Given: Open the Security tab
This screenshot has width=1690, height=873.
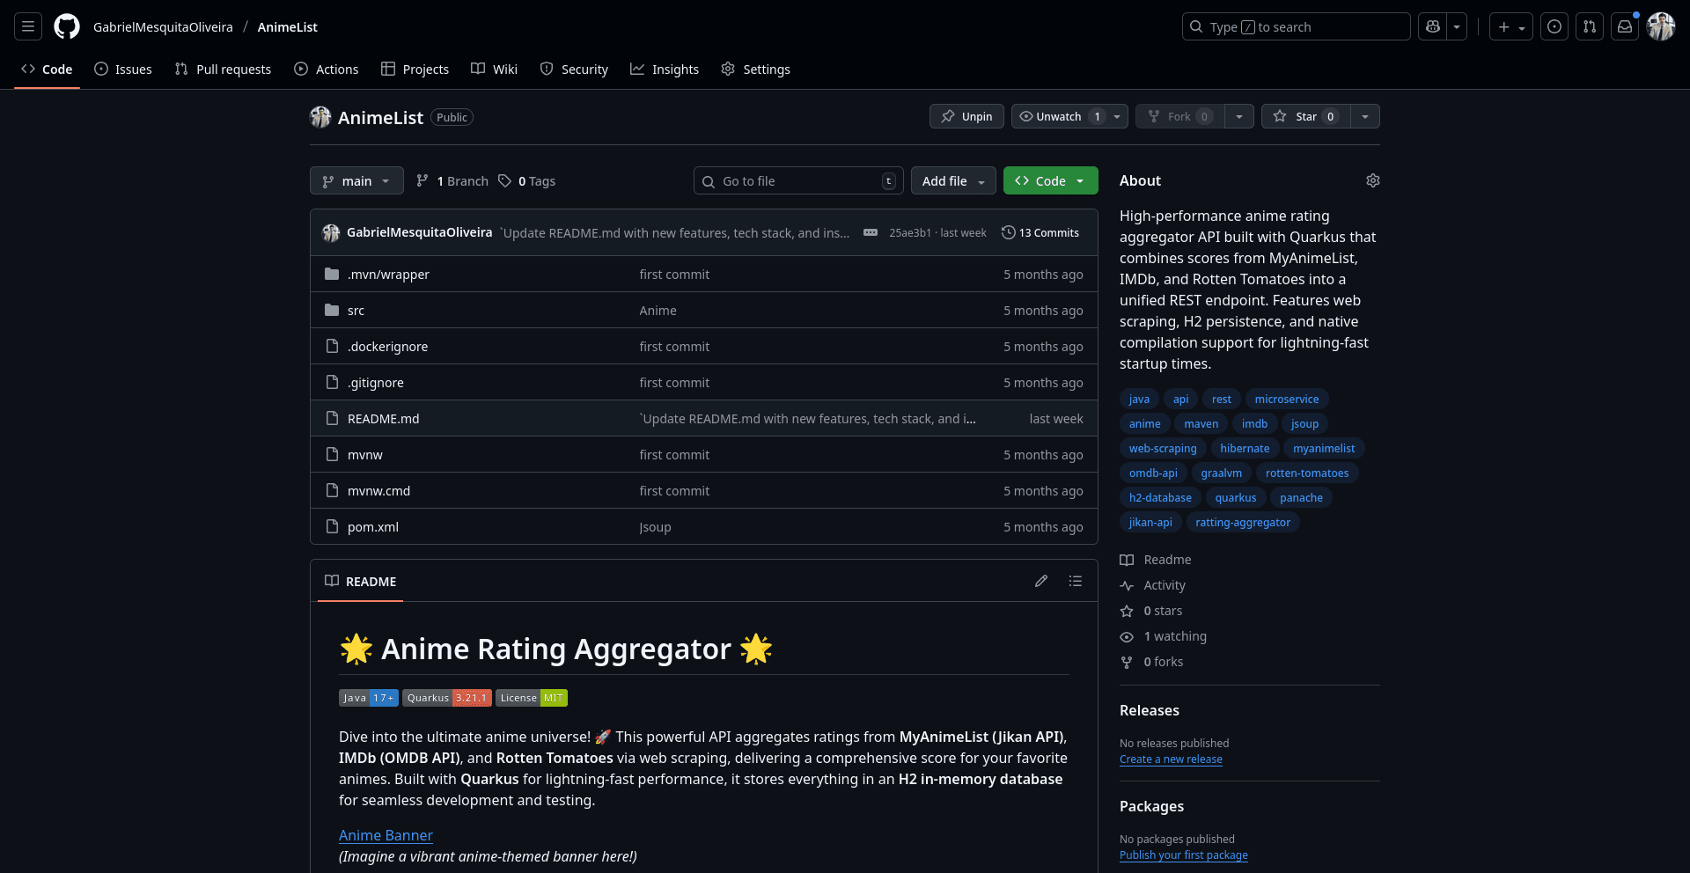Looking at the screenshot, I should (574, 70).
